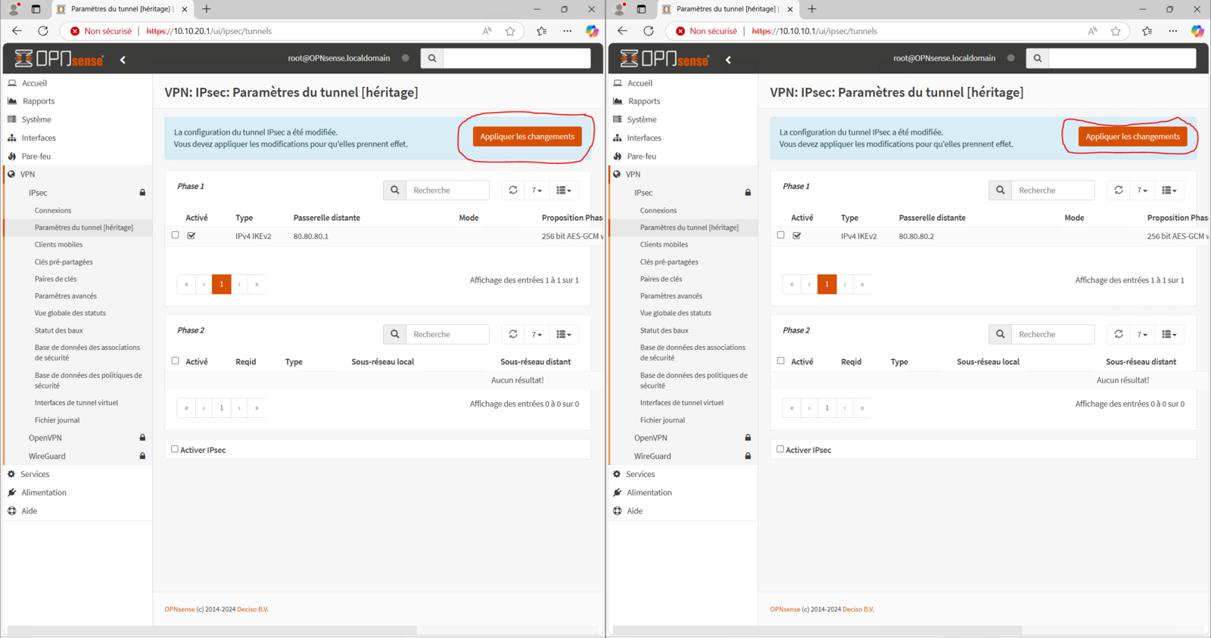The width and height of the screenshot is (1211, 638).
Task: Click the top search magnifier in right window
Action: tap(1038, 58)
